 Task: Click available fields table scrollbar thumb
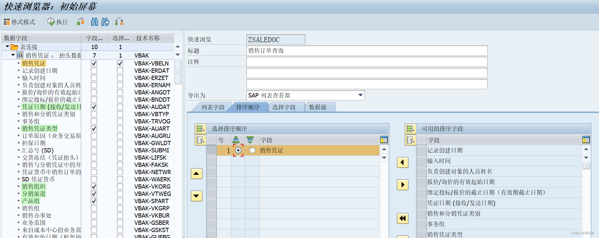tap(586, 166)
